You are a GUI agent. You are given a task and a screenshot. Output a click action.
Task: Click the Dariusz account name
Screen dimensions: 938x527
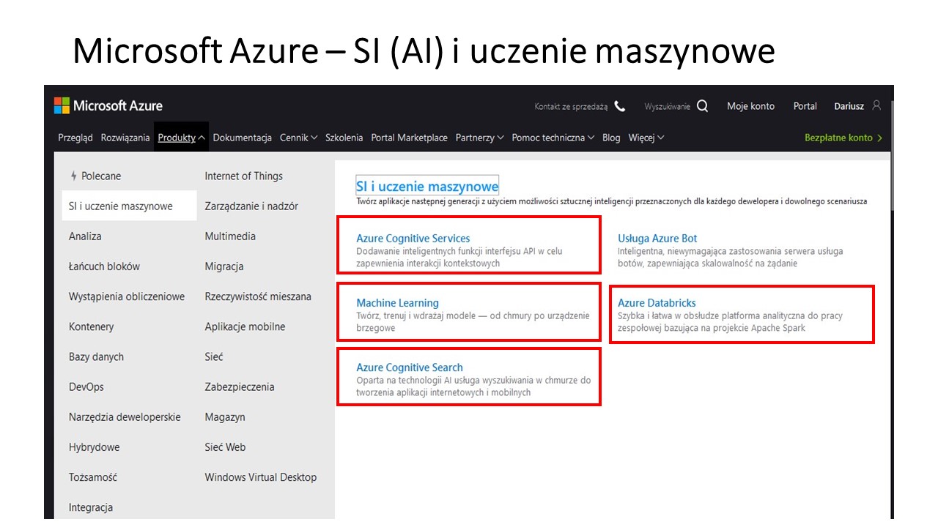tap(849, 106)
